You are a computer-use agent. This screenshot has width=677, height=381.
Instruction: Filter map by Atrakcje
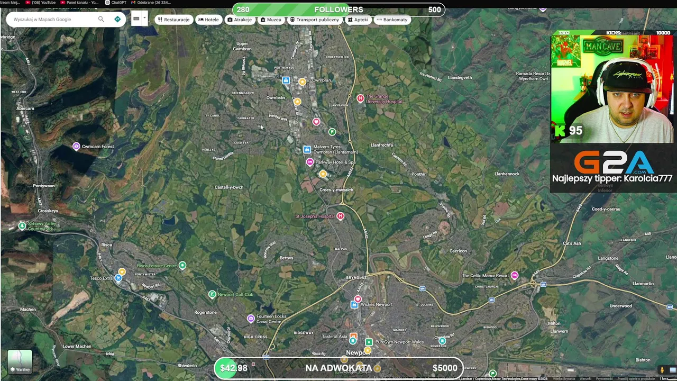[240, 20]
